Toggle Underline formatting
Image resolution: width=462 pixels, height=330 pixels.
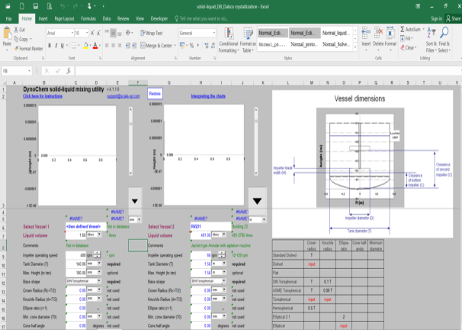[x=63, y=46]
